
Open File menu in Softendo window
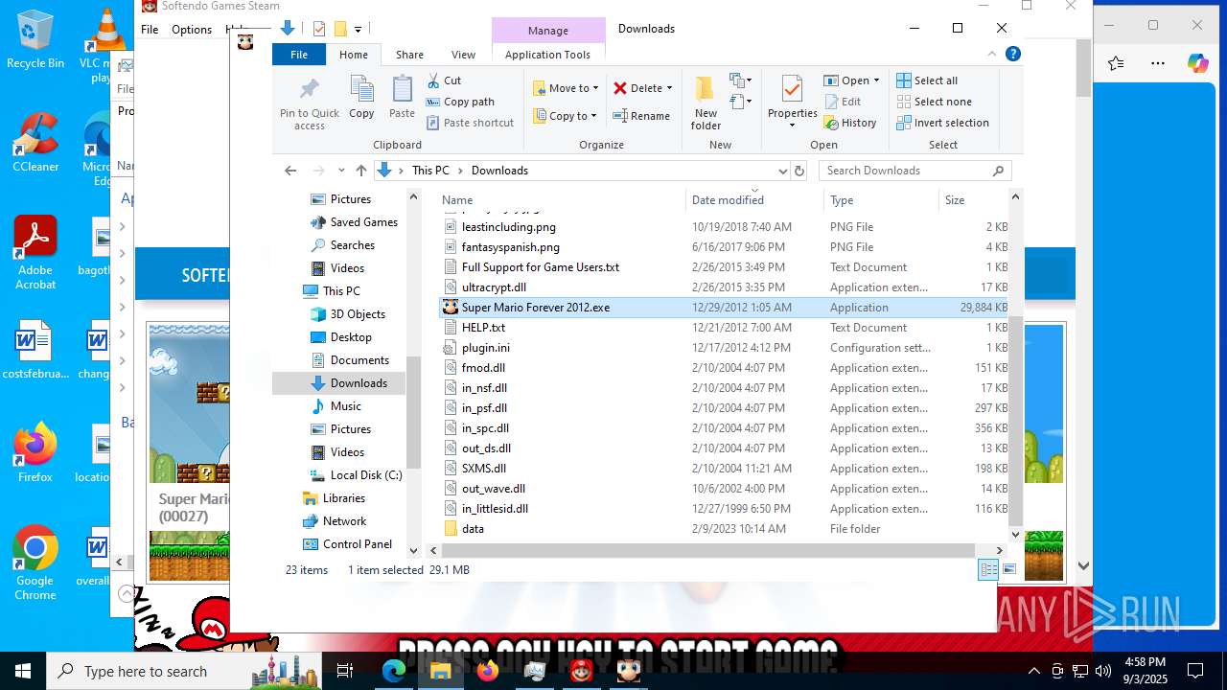pyautogui.click(x=150, y=30)
